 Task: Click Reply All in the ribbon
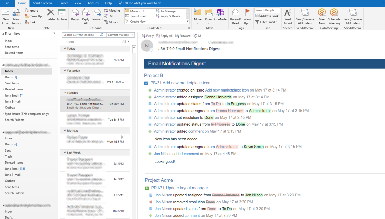coord(86,17)
